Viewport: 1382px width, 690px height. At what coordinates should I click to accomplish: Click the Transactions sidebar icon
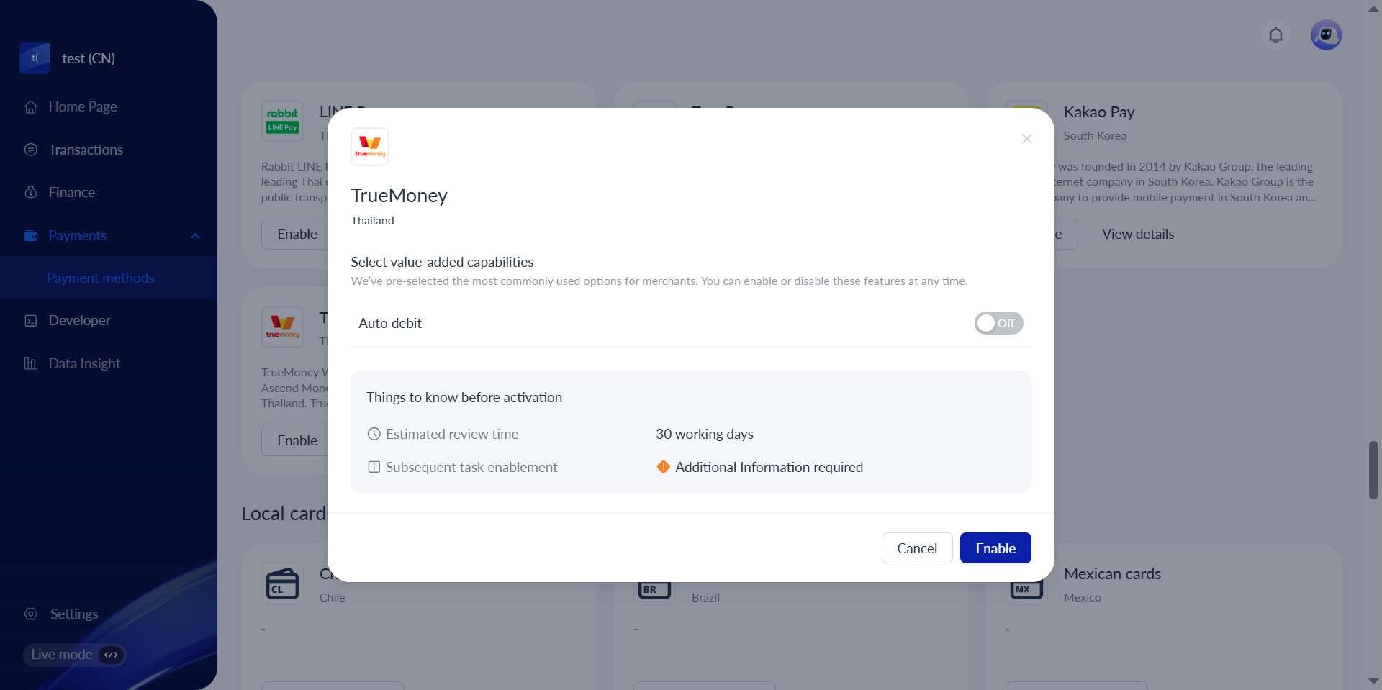tap(31, 150)
